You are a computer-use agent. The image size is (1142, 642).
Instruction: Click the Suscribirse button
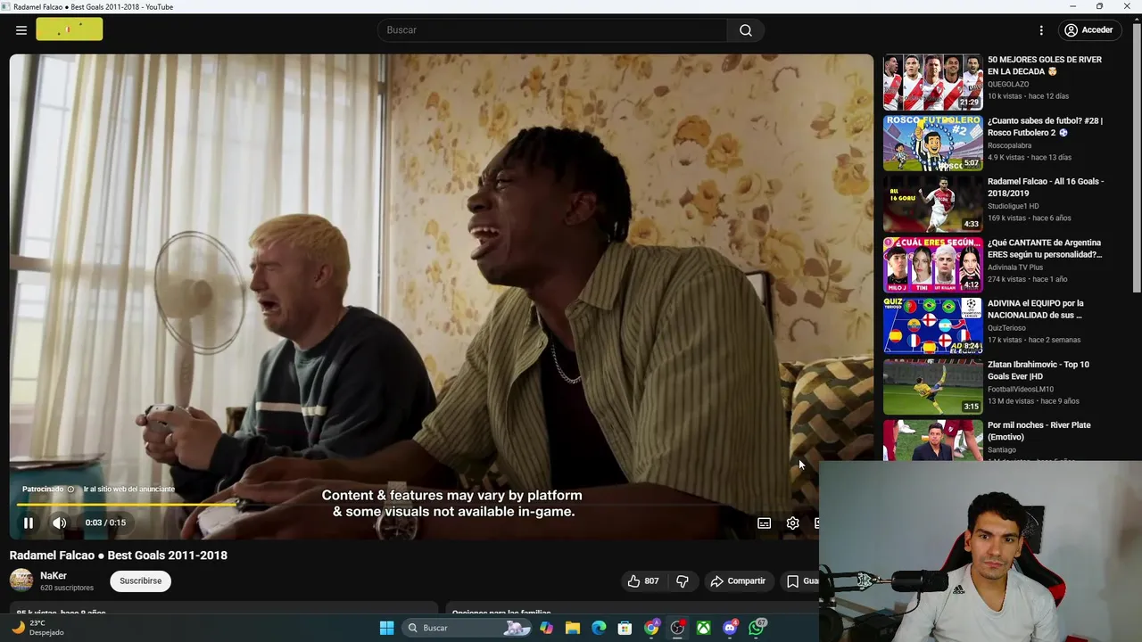tap(141, 581)
